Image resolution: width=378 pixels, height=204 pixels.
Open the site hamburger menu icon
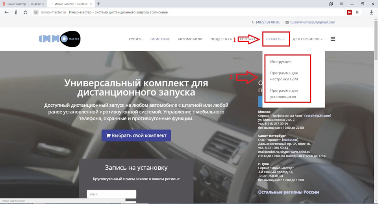(333, 39)
